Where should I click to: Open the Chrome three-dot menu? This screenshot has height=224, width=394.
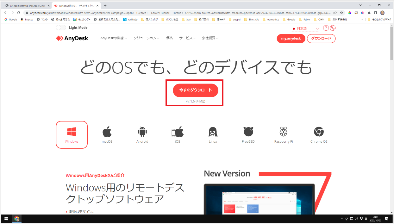[x=389, y=13]
